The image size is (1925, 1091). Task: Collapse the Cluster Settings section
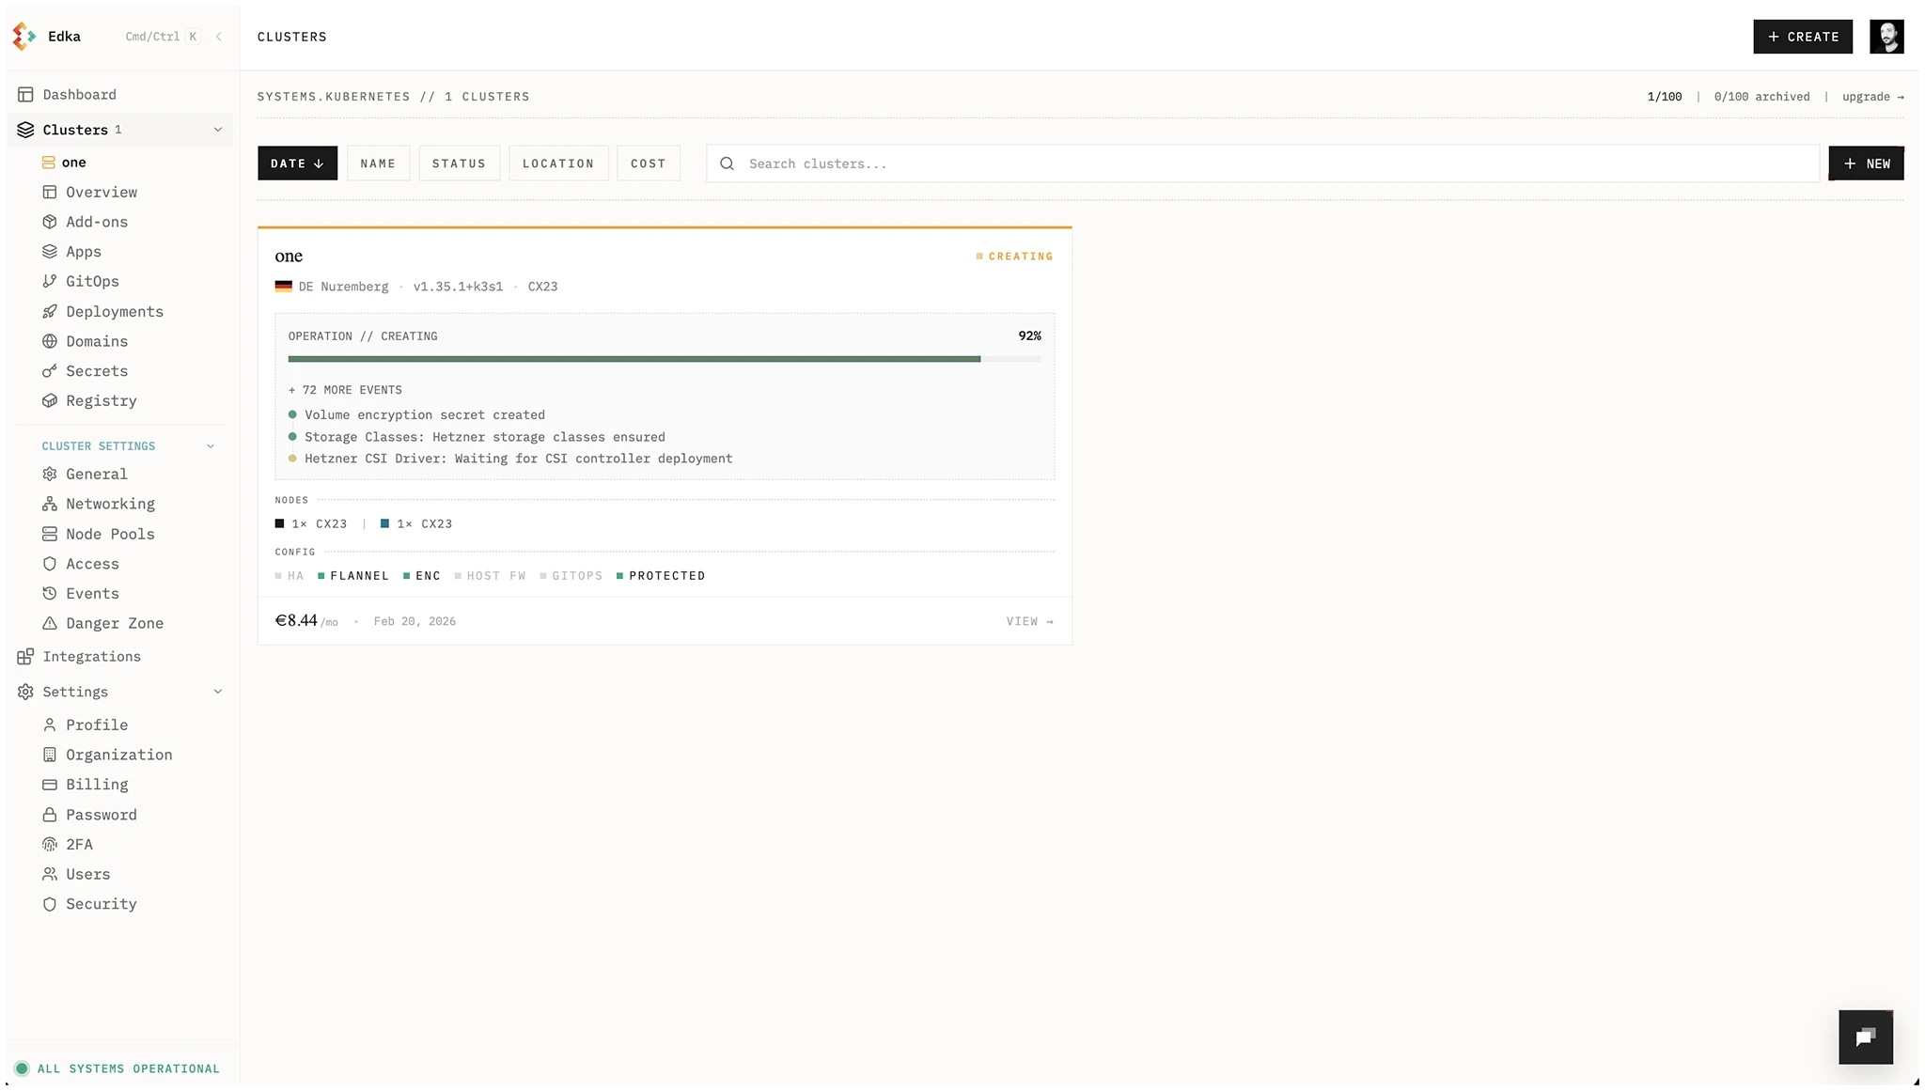pos(210,445)
